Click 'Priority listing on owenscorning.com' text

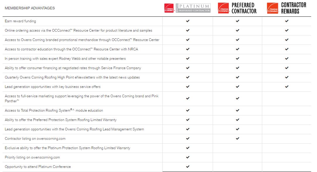pos(32,157)
